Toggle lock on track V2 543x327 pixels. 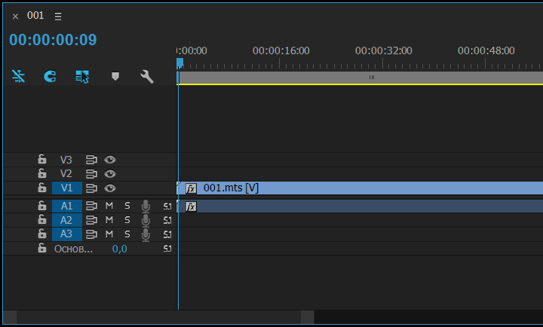pos(42,173)
